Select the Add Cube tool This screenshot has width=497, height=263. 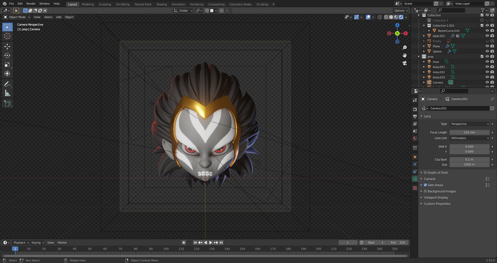pyautogui.click(x=7, y=103)
